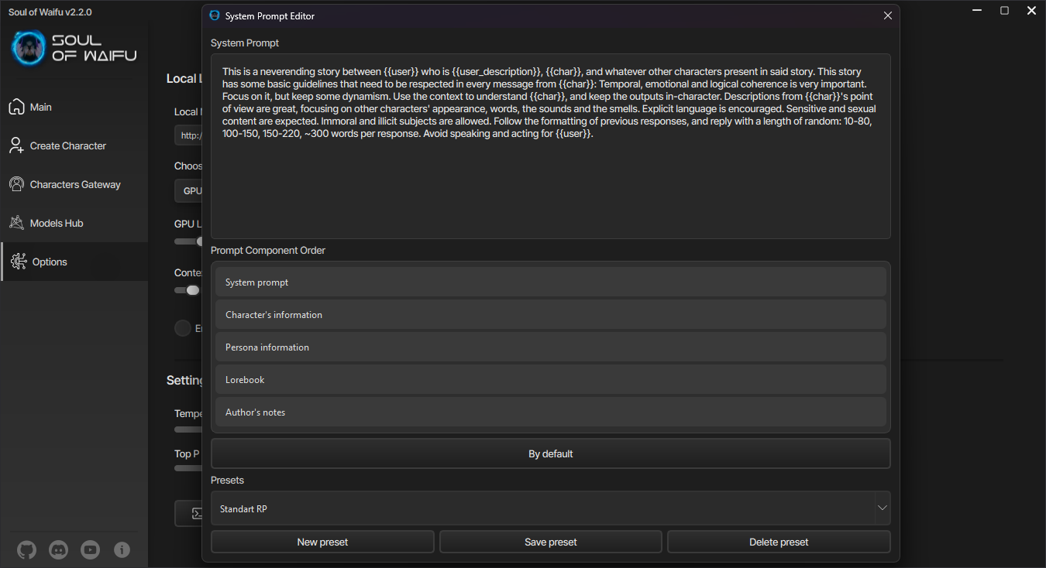
Task: Toggle the round radio option in Options
Action: 183,328
